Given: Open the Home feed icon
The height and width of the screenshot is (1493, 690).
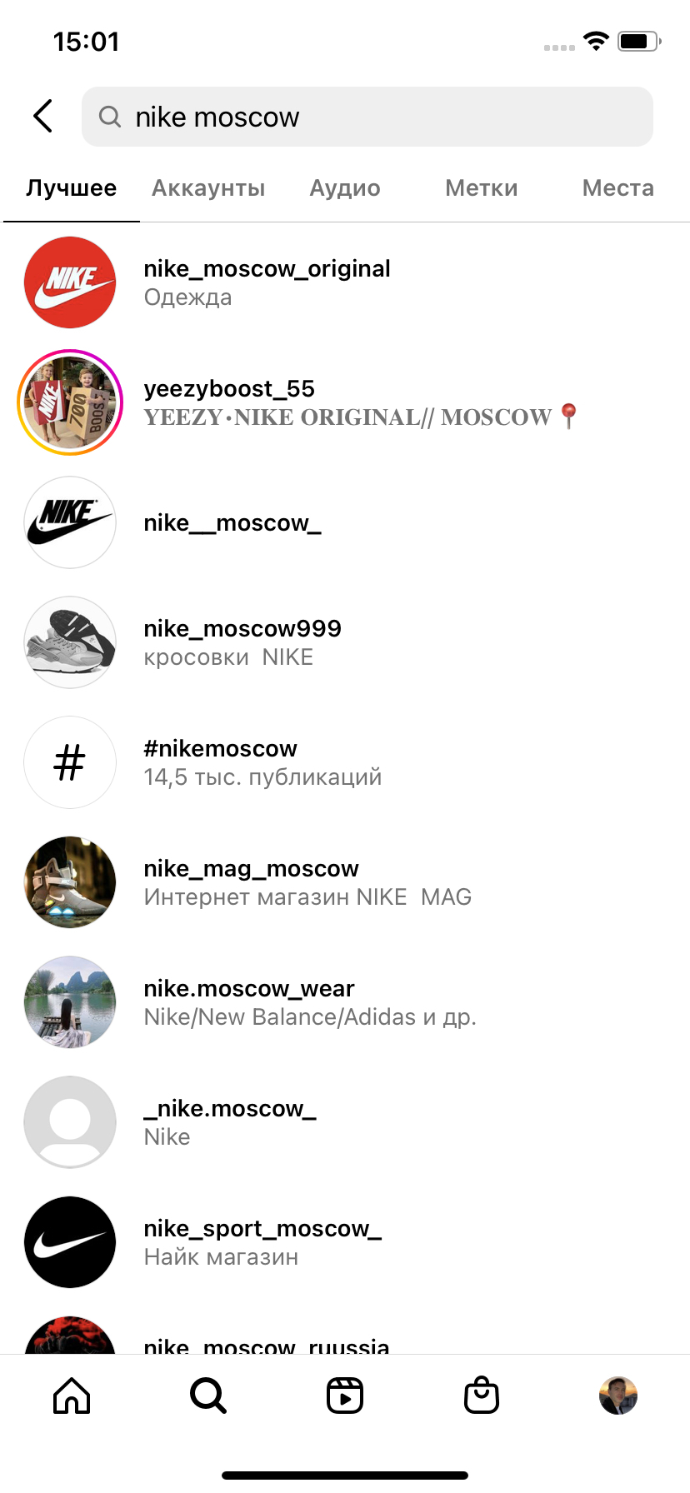Looking at the screenshot, I should (x=72, y=1396).
